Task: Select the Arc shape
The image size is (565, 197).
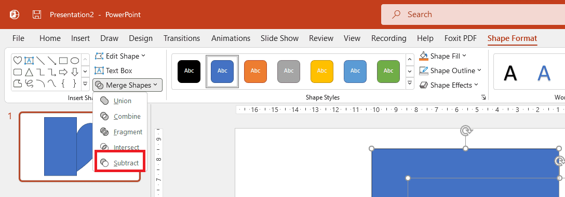Action: (41, 83)
